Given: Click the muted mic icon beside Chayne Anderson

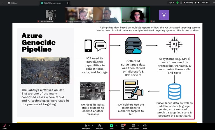Looking at the screenshot, I should point(67,21).
